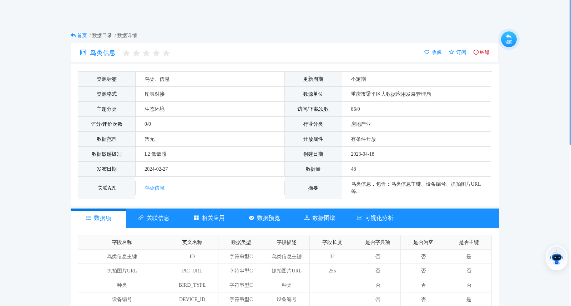
Task: Click the warning icon for 纠错
Action: coord(476,52)
